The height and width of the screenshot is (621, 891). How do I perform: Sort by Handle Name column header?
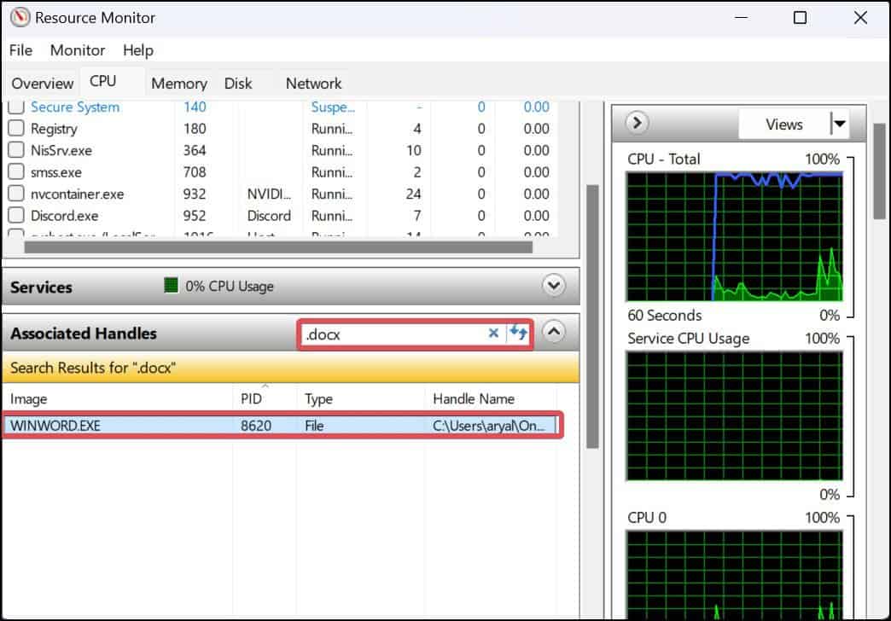tap(491, 399)
